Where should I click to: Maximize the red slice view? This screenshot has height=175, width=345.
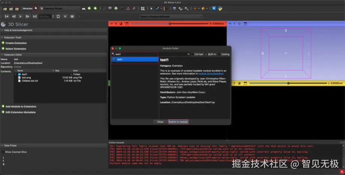tap(127, 24)
